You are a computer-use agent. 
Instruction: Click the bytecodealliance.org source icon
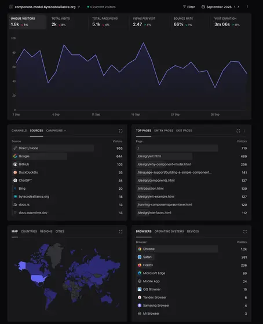pyautogui.click(x=15, y=197)
